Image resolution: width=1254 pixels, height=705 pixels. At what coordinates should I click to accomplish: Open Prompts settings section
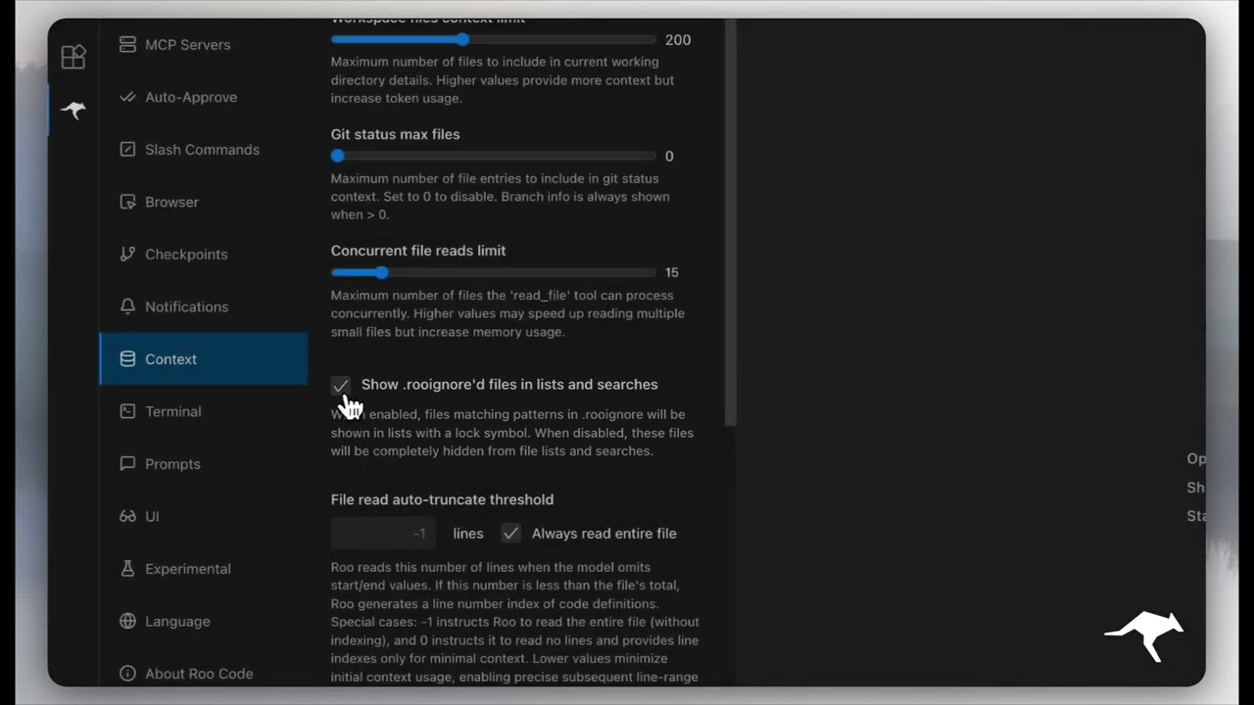pos(204,463)
